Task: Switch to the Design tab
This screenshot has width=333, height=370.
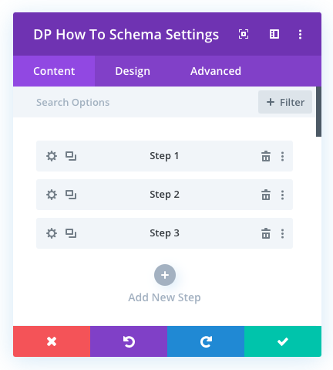Action: coord(133,71)
